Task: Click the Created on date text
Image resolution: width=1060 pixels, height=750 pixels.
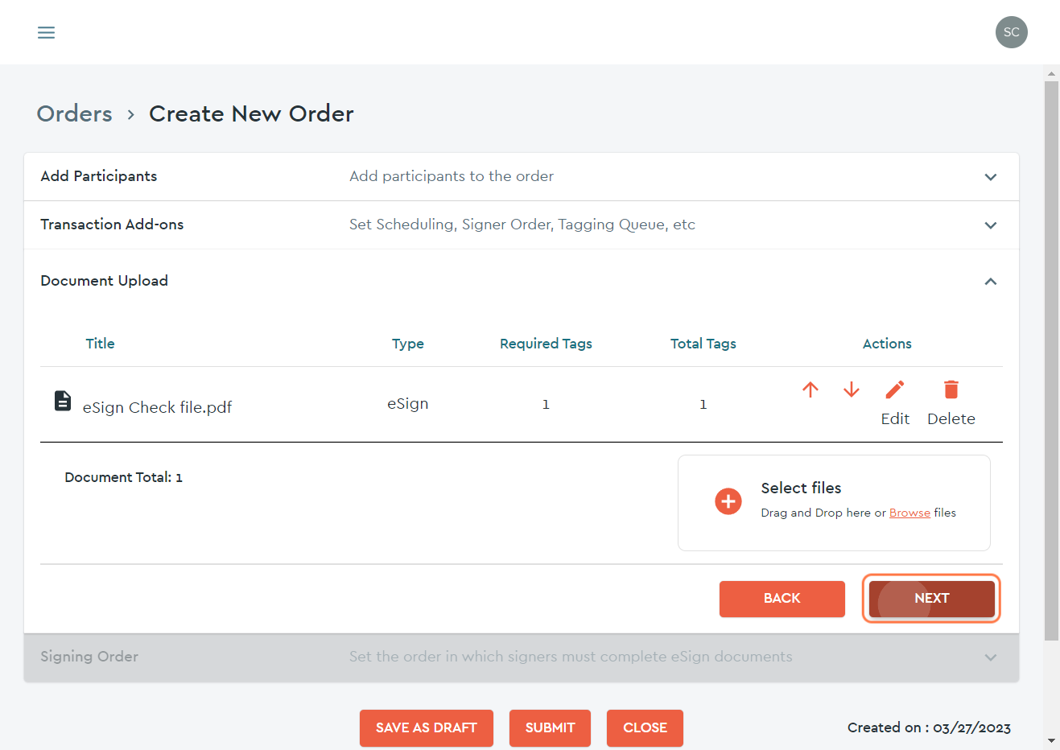Action: (x=929, y=727)
